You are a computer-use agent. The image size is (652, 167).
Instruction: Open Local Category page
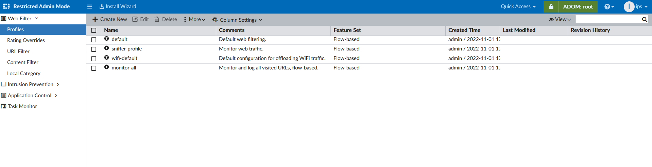pyautogui.click(x=24, y=74)
